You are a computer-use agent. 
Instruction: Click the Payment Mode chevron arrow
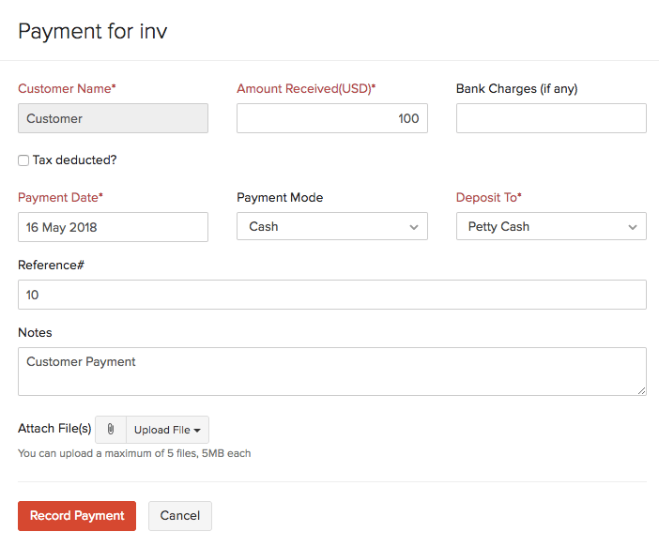pos(414,227)
